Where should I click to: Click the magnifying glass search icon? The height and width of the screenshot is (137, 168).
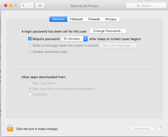138,6
